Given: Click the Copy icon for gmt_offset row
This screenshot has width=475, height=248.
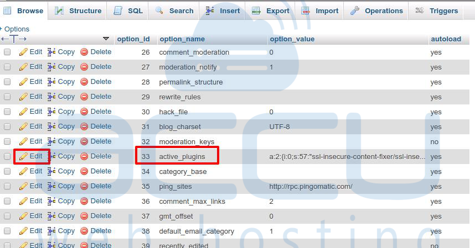Looking at the screenshot, I should 51,216.
